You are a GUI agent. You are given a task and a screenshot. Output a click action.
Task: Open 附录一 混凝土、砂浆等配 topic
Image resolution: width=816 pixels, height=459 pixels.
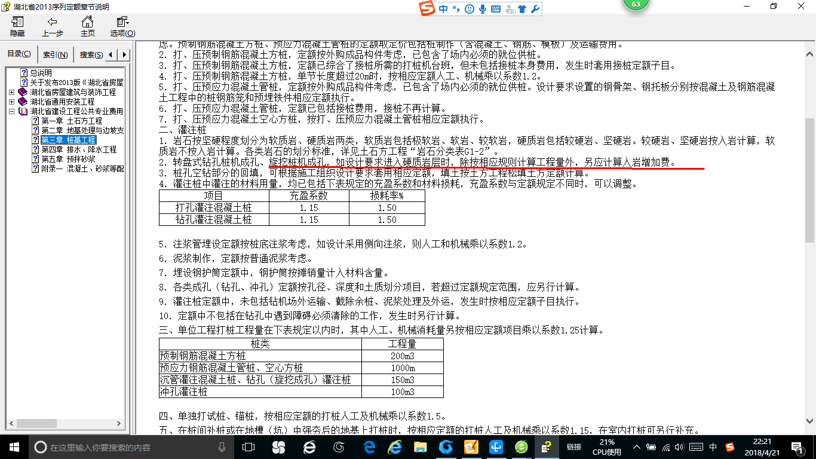pos(82,169)
